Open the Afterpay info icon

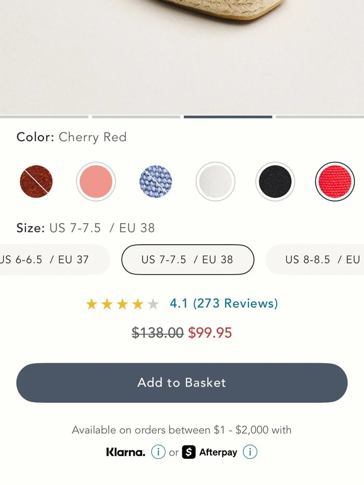coord(250,452)
